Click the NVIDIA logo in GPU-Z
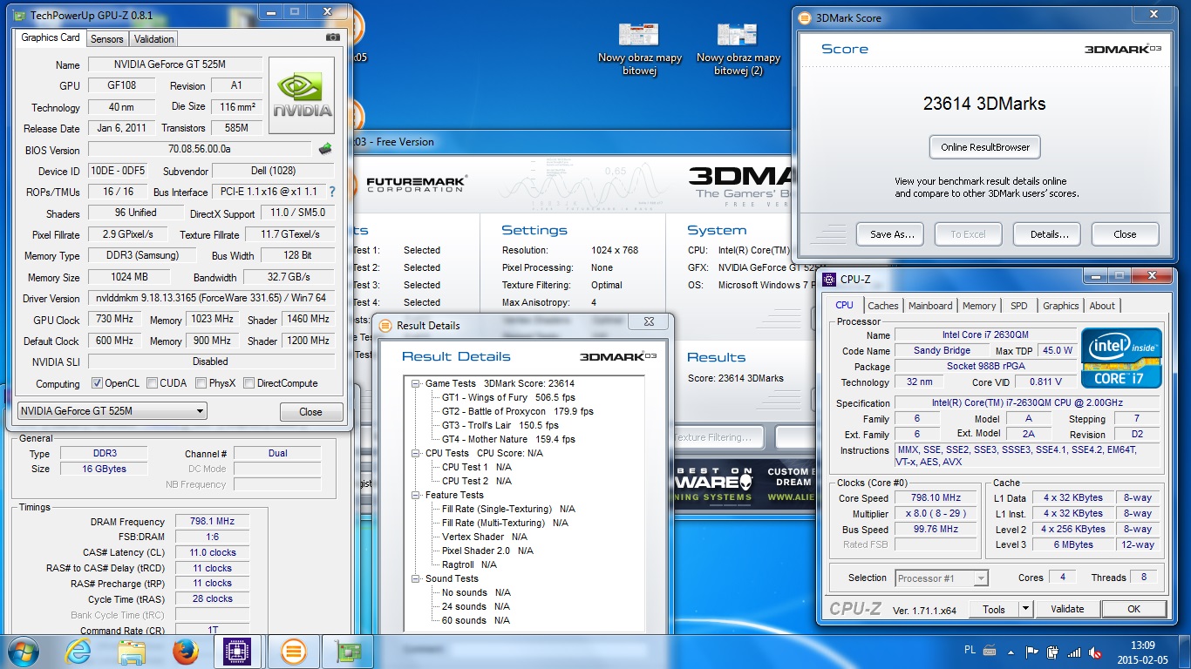Viewport: 1191px width, 669px height. coord(303,95)
